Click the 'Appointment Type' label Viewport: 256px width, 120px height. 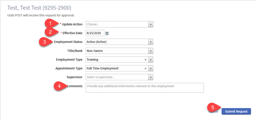pos(69,68)
